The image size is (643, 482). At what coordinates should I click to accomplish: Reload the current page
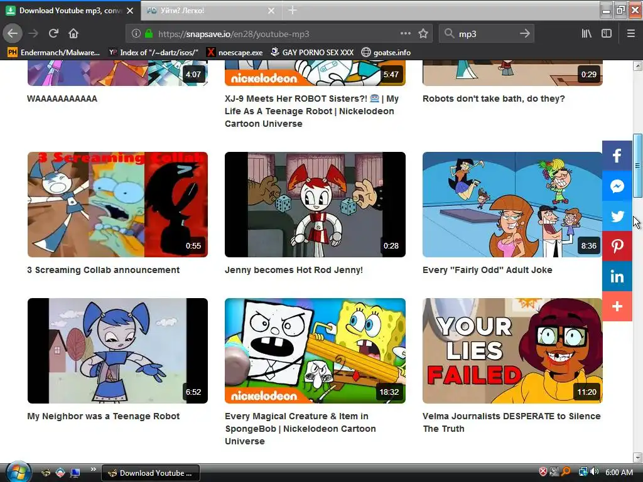(53, 34)
